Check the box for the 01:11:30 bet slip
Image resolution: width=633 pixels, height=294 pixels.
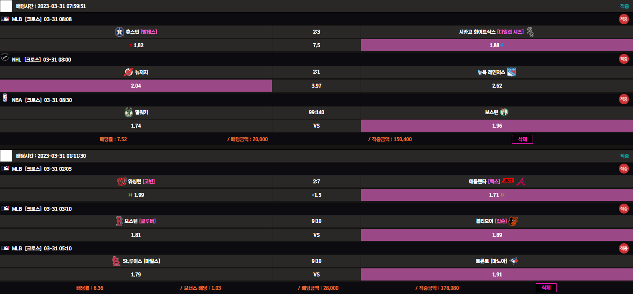pos(6,156)
